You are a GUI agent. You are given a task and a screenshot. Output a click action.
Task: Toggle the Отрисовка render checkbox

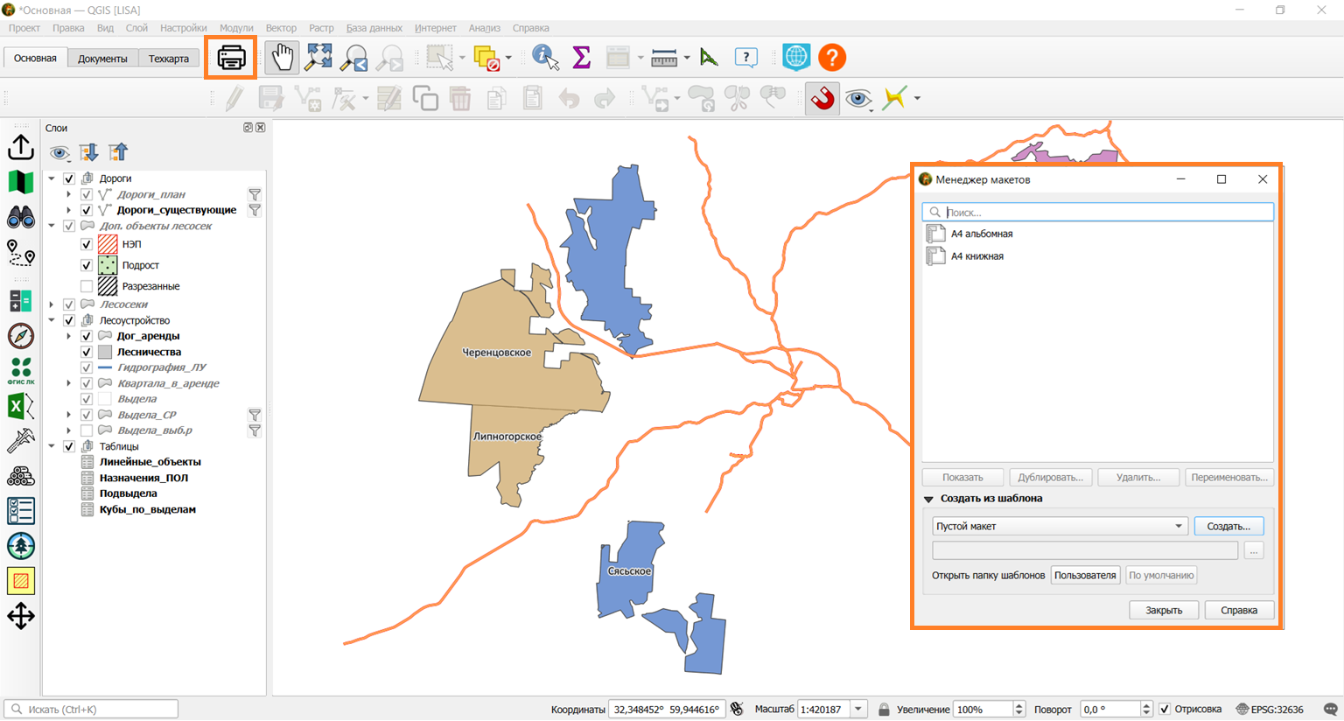(x=1165, y=709)
